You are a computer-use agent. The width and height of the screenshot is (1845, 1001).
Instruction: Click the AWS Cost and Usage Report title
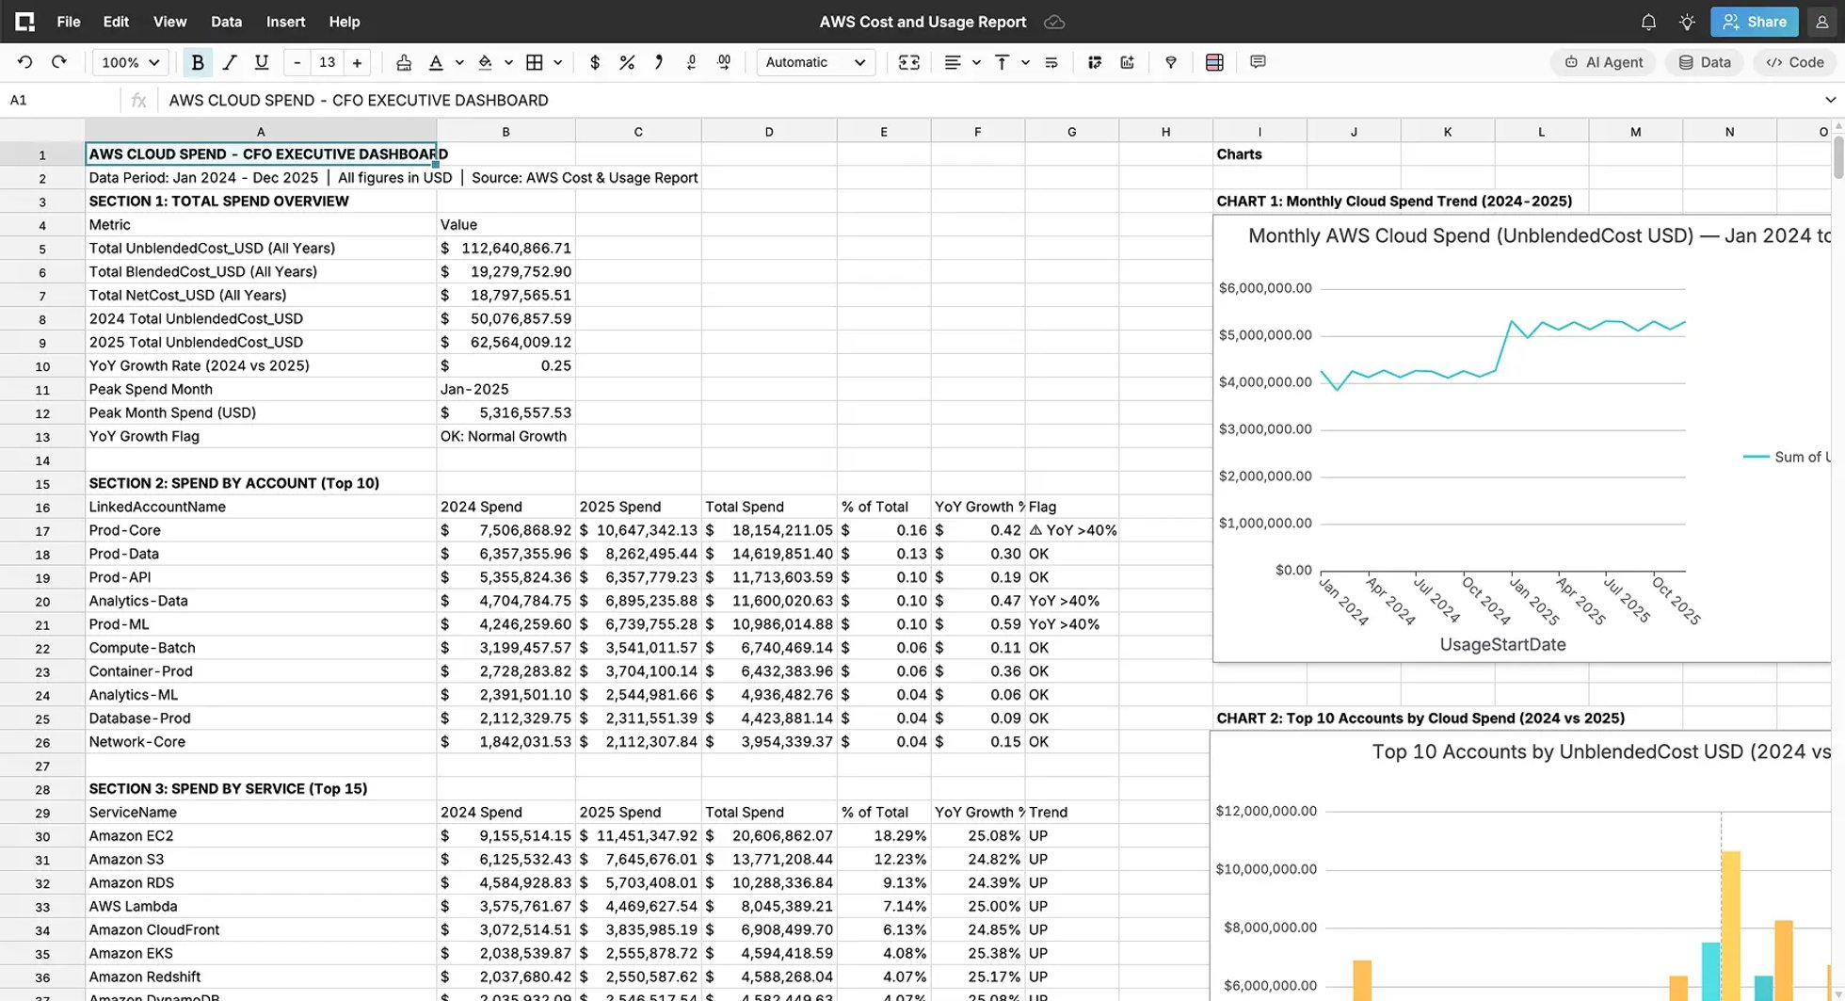922,22
